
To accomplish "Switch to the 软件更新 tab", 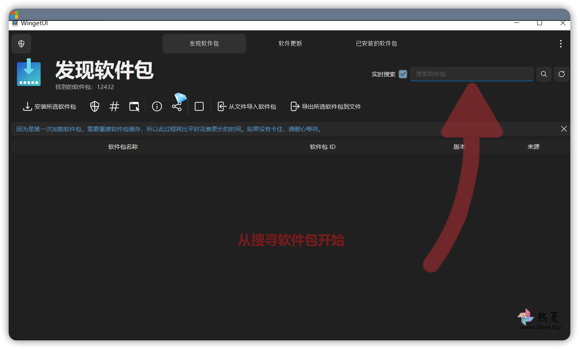I will click(x=290, y=43).
